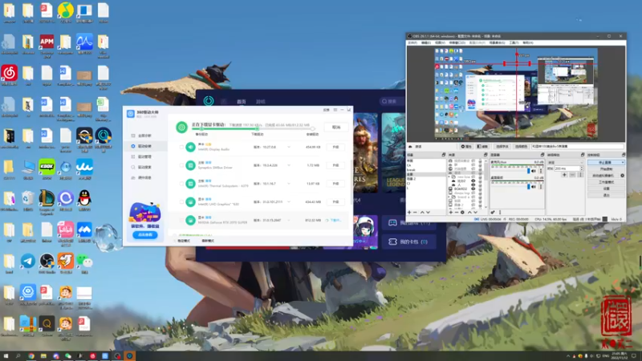The height and width of the screenshot is (361, 642).
Task: Float the OBS scenes dock via its icon
Action: pyautogui.click(x=444, y=155)
